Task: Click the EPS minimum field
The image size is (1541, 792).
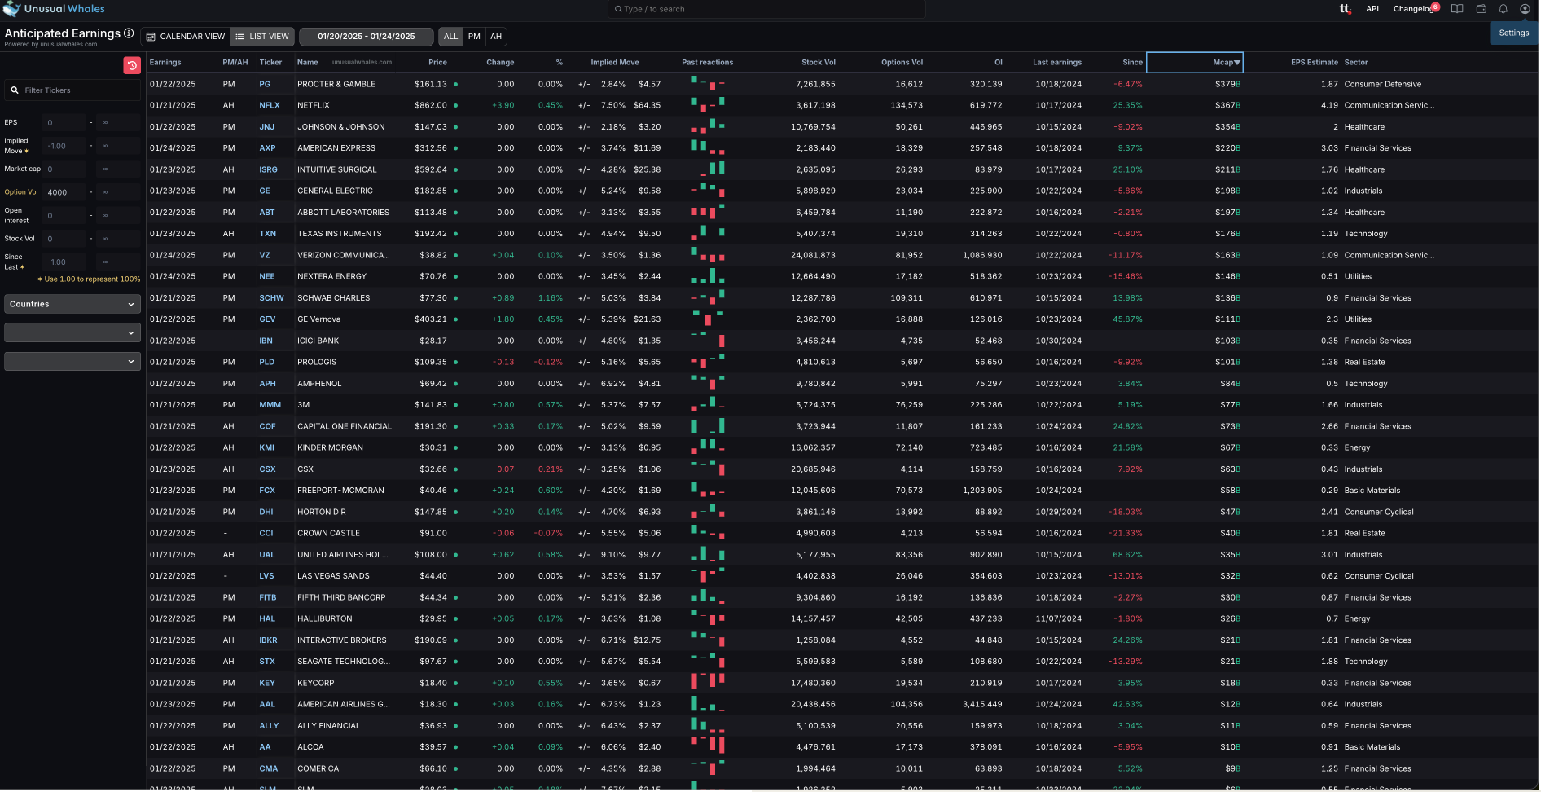Action: click(64, 123)
